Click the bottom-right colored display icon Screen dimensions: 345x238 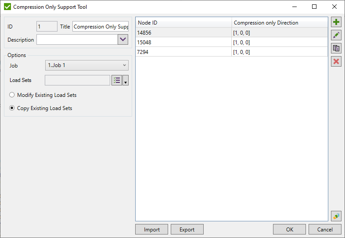coord(336,216)
